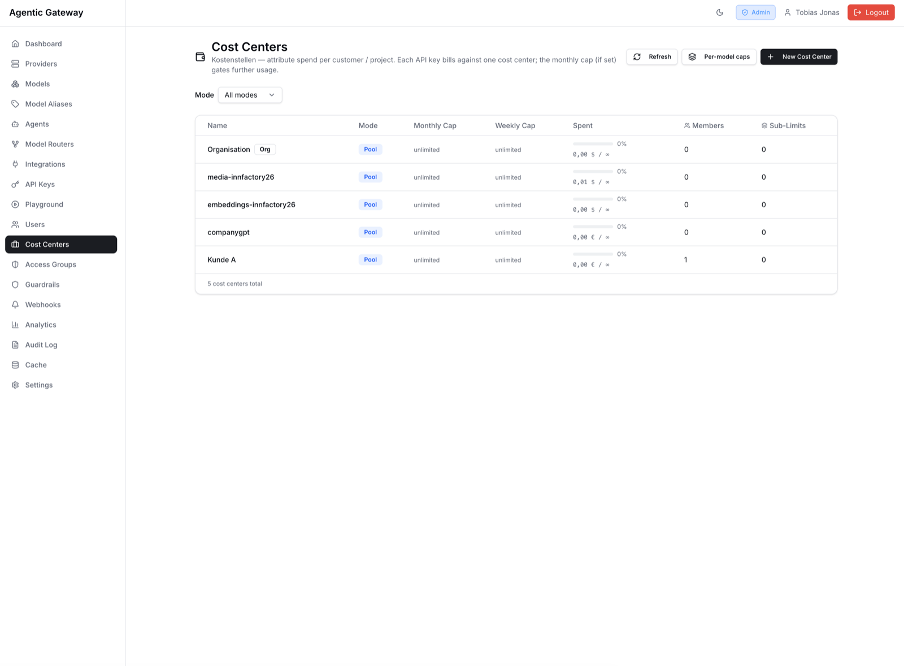Image resolution: width=904 pixels, height=666 pixels.
Task: Open Webhooks in the sidebar
Action: click(61, 304)
